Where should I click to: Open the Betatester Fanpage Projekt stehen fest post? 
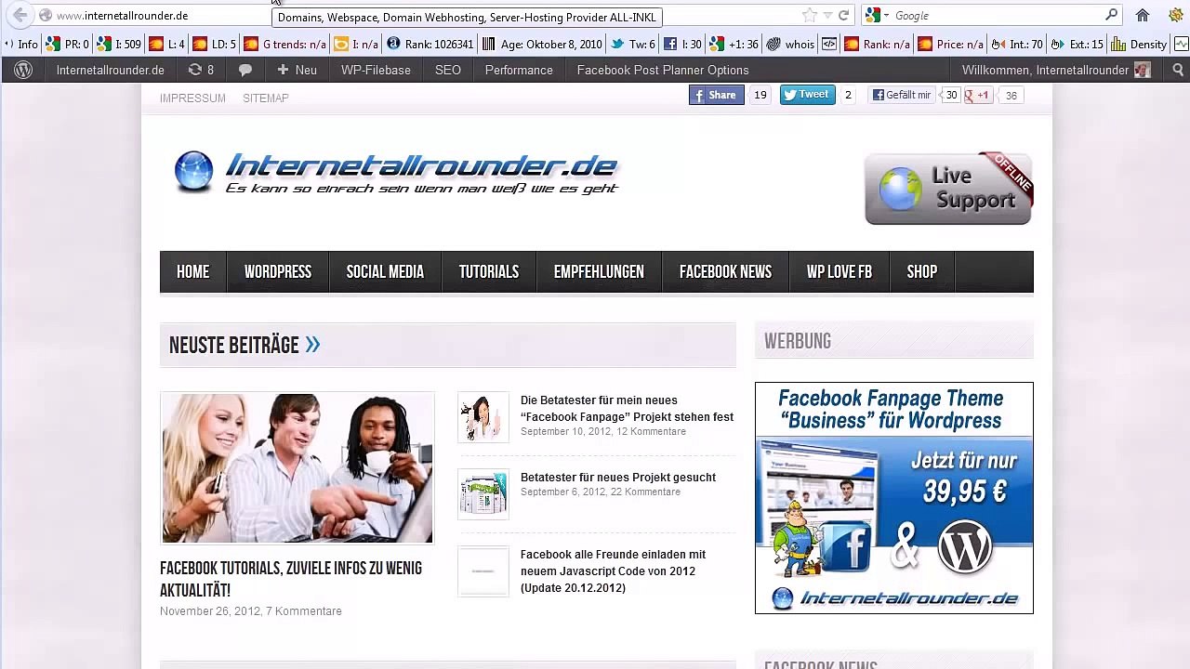627,409
